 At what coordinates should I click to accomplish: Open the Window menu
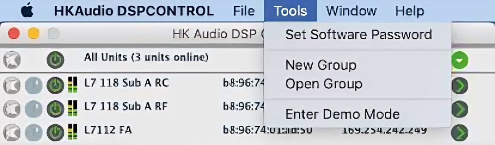pyautogui.click(x=351, y=11)
